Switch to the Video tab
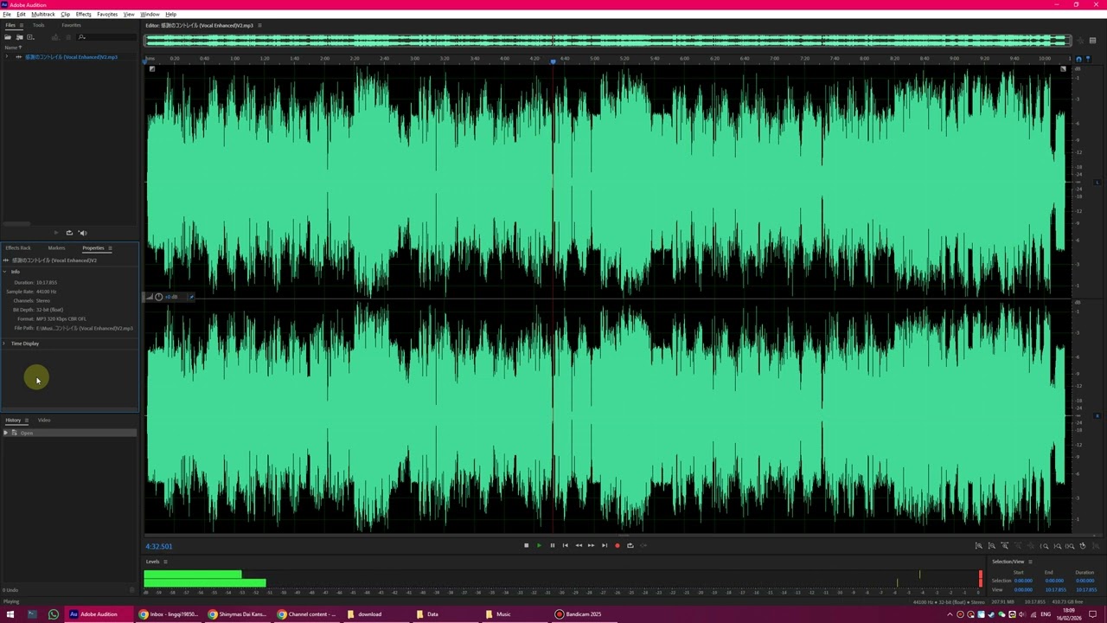This screenshot has width=1107, height=623. [44, 421]
